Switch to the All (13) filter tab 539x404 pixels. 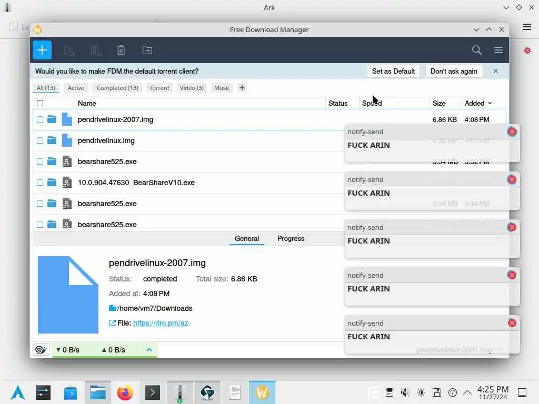point(46,88)
